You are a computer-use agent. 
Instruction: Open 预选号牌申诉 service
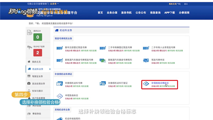click(x=158, y=60)
